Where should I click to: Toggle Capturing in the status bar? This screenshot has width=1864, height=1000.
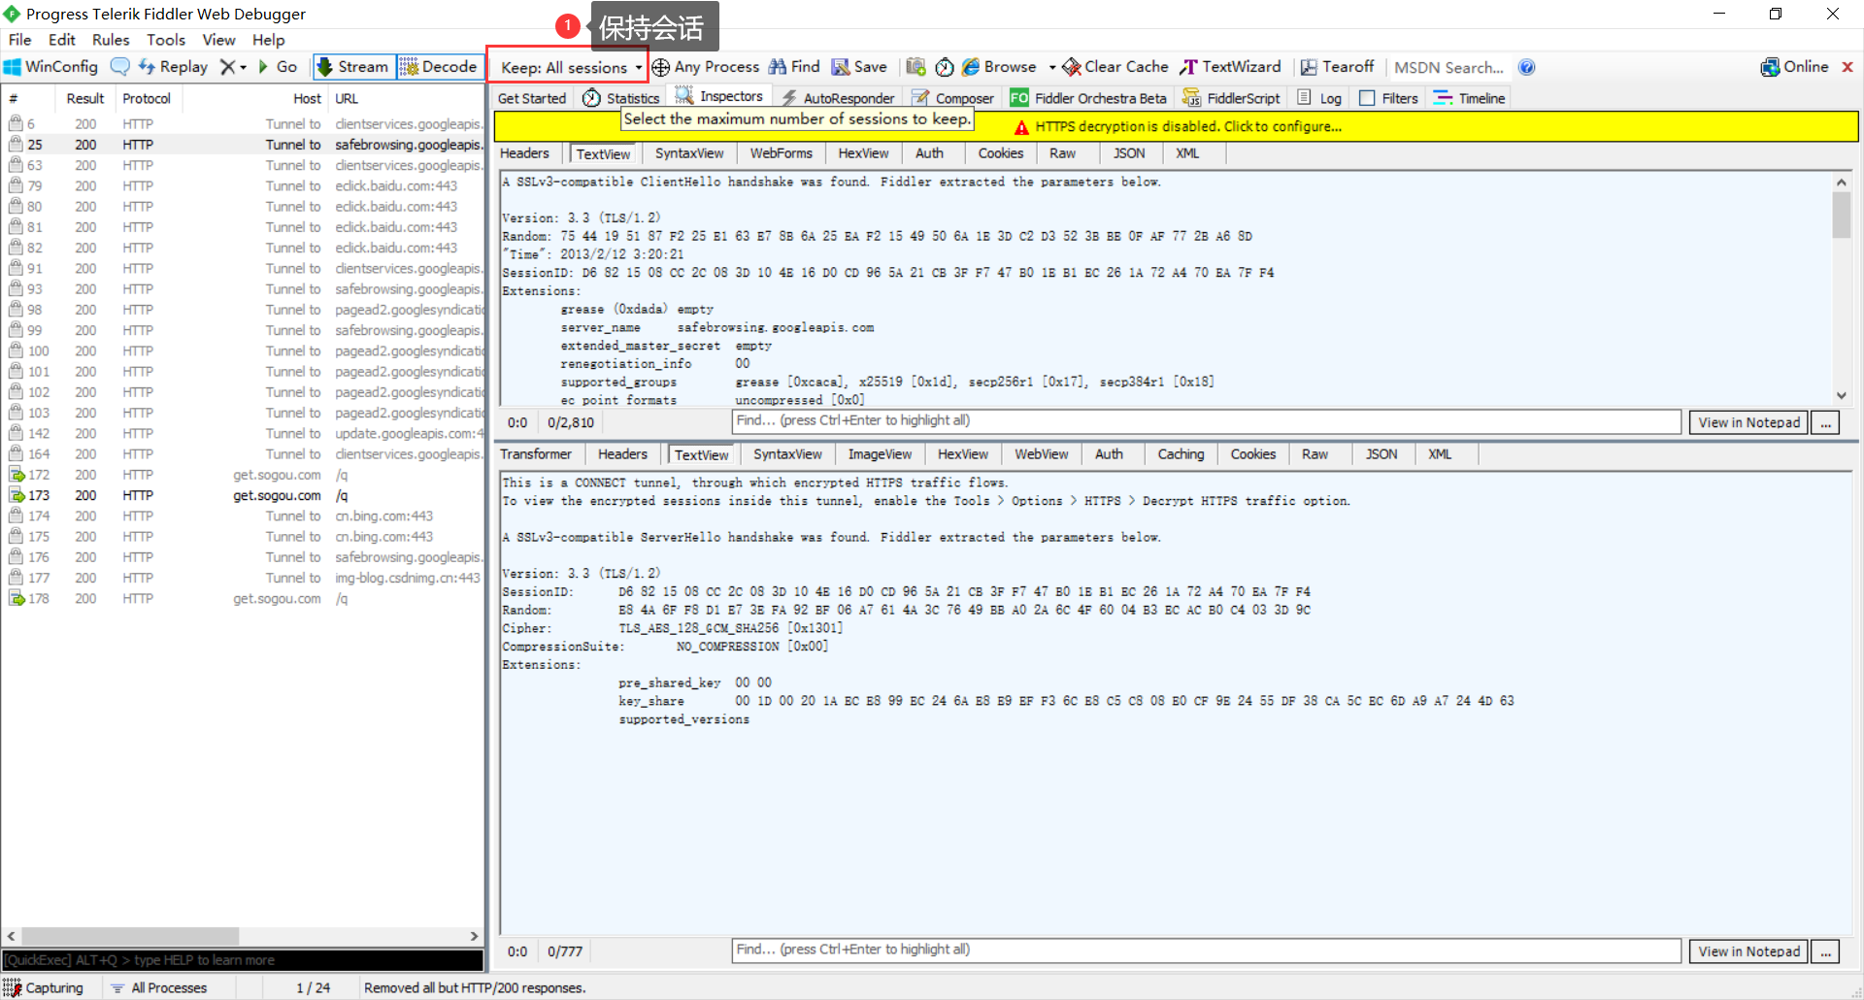44,987
